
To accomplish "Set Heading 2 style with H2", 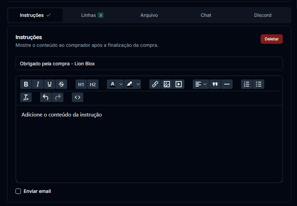I will coord(93,84).
